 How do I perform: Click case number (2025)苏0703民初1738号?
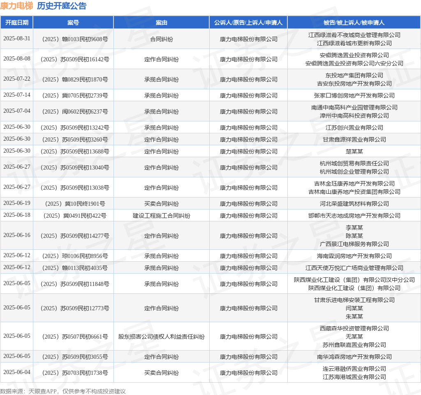click(75, 373)
